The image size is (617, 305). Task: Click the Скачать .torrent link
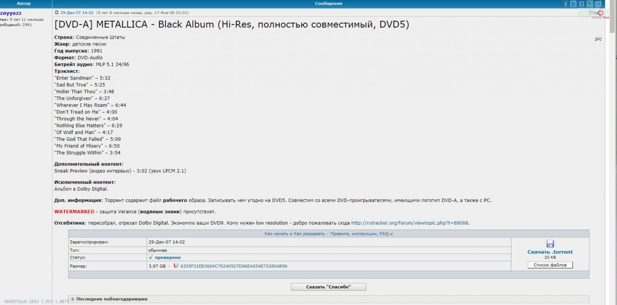click(550, 252)
